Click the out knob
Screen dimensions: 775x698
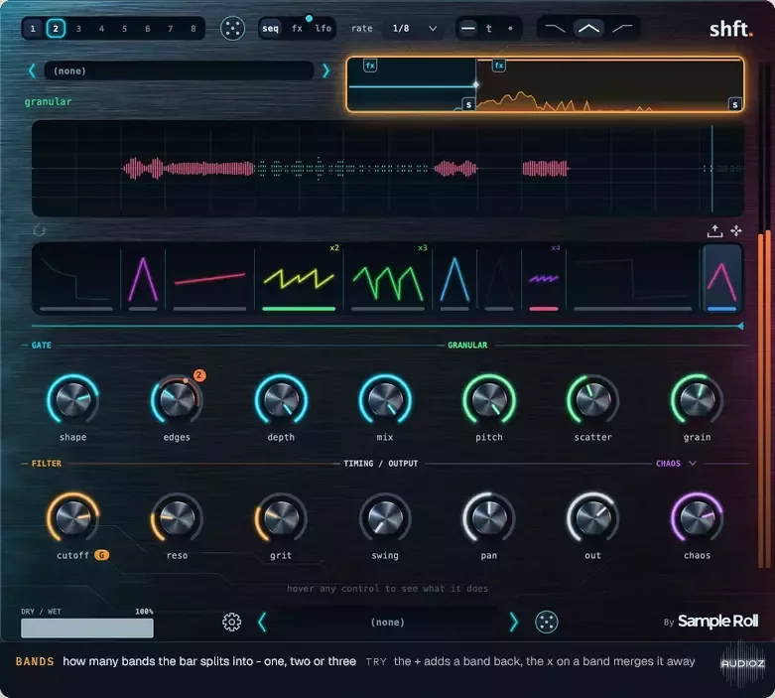[x=592, y=518]
